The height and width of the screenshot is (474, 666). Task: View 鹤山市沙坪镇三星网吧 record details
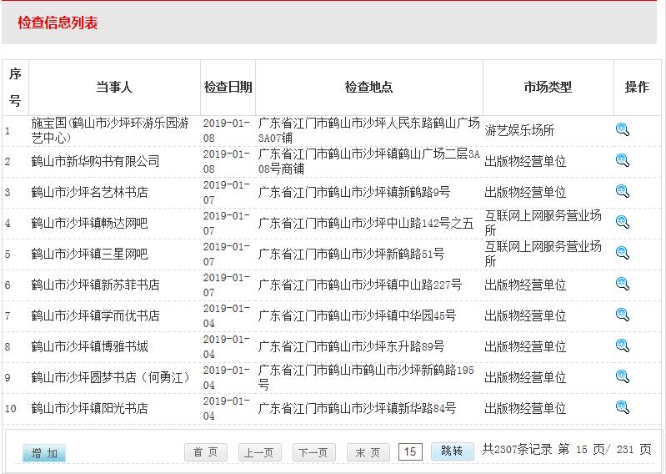click(x=622, y=253)
